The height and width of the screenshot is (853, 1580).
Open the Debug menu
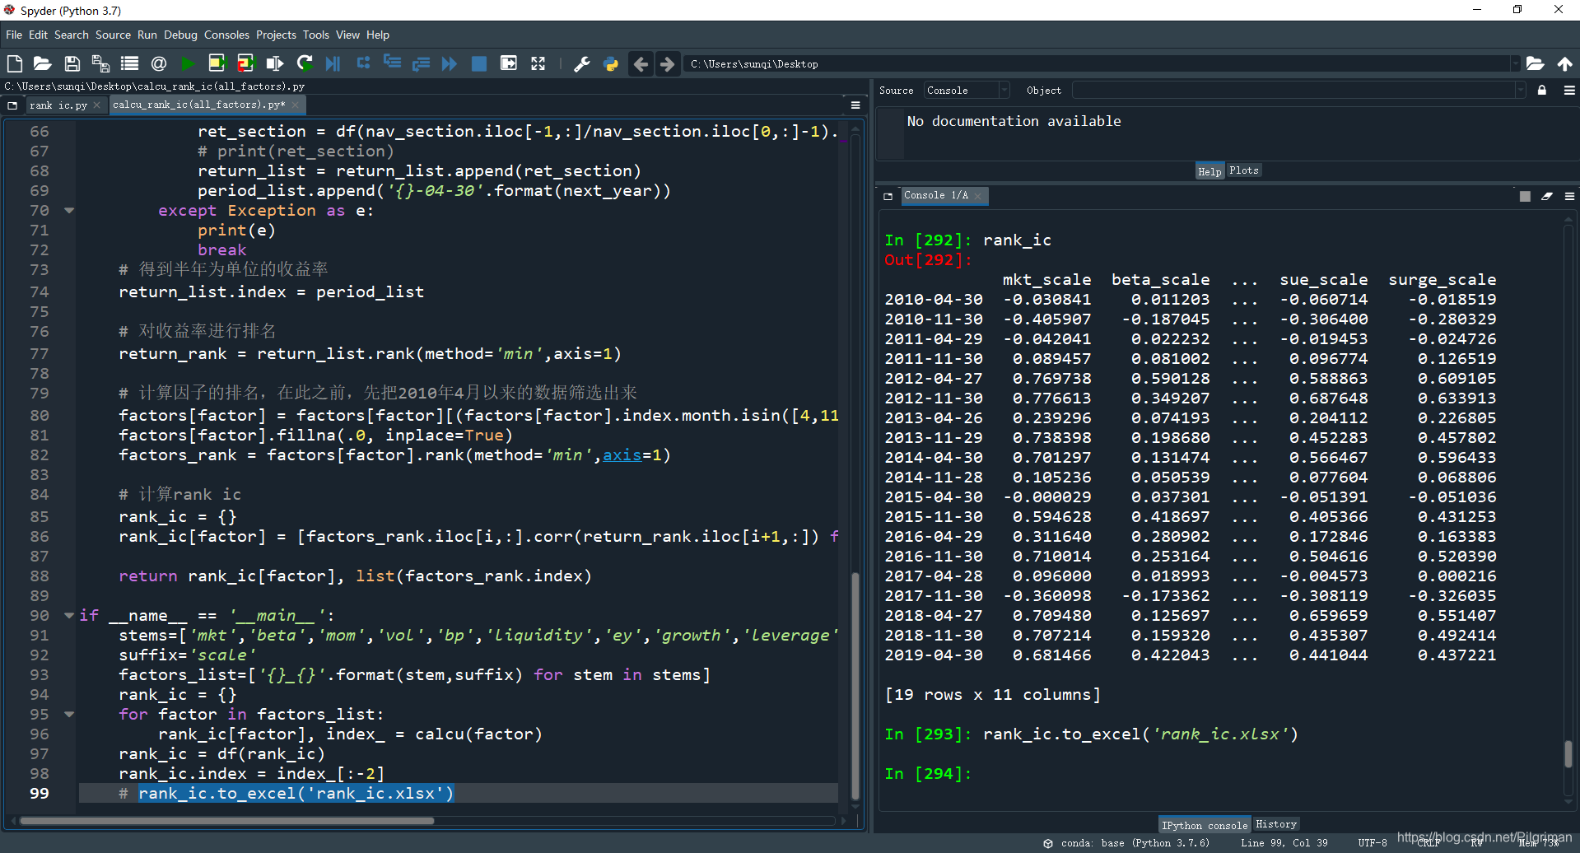pos(180,35)
